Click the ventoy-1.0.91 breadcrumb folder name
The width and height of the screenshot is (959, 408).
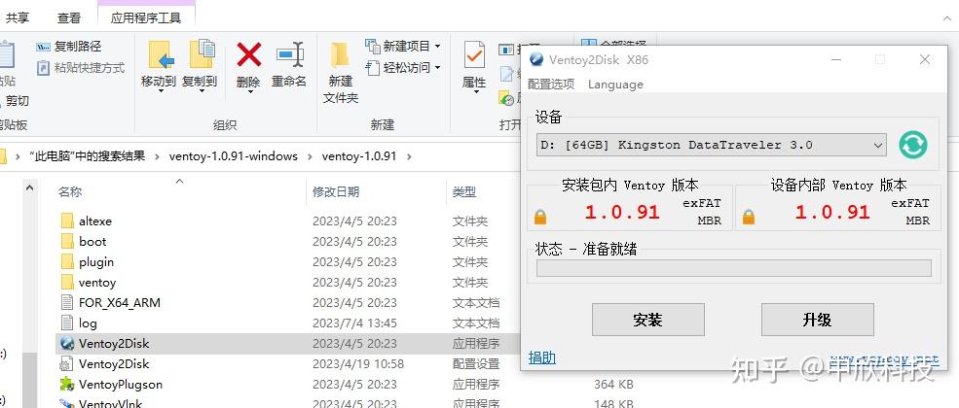(x=359, y=156)
